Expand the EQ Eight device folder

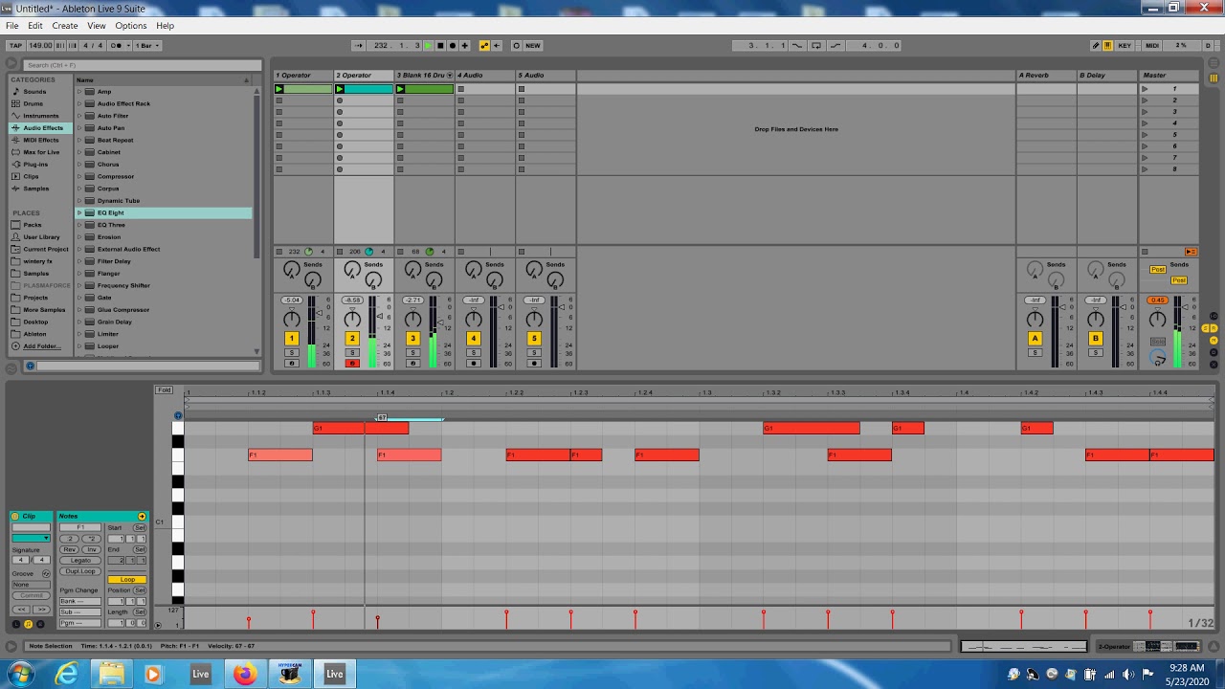click(x=79, y=212)
